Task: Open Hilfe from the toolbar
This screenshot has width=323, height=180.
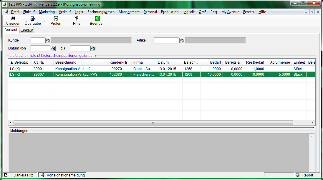Action: (x=77, y=19)
